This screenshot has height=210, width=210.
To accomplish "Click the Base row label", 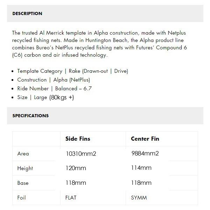I will pos(23,183).
